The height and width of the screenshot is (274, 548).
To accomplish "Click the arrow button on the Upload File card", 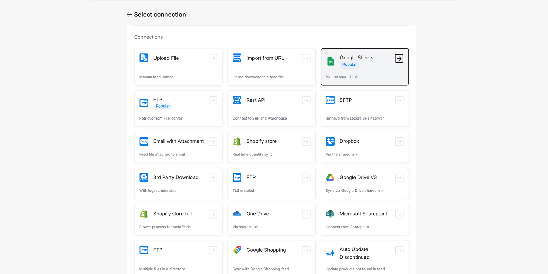I will (x=213, y=58).
